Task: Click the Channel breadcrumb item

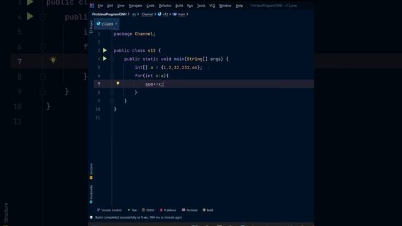Action: pos(148,14)
